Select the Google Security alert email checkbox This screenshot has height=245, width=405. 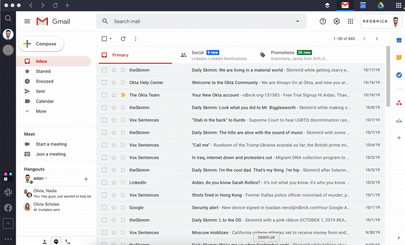pos(104,208)
